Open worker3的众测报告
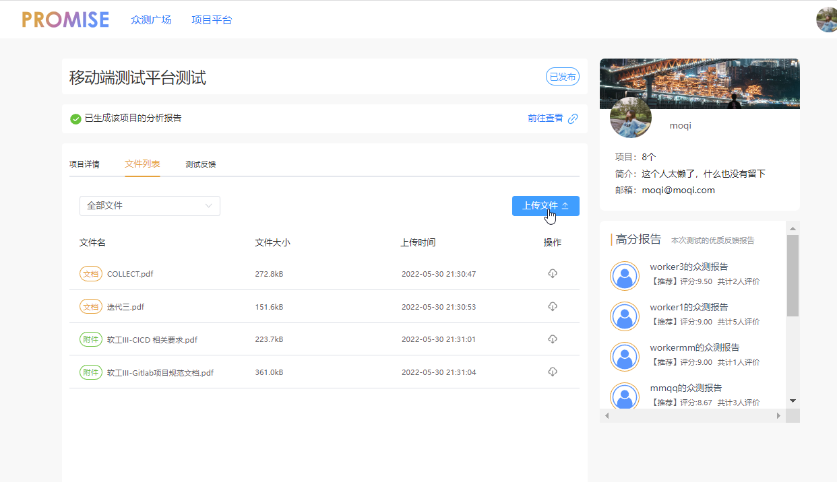 pos(689,267)
